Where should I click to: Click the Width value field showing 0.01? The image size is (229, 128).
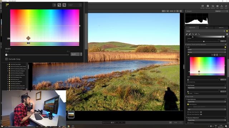[x=75, y=54]
